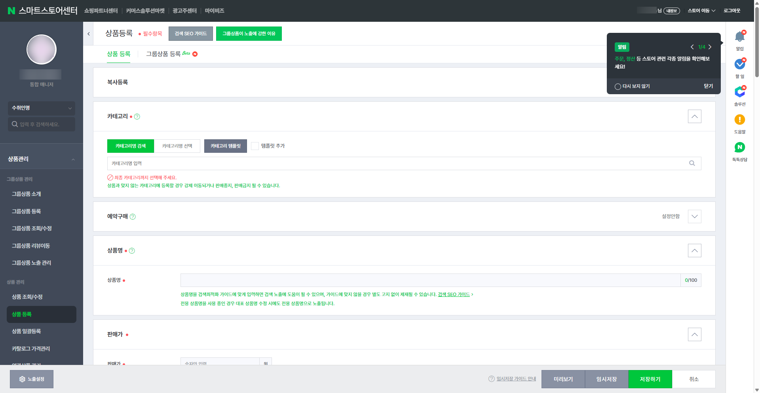Switch to the 그룹상품 등록 tab
Viewport: 760px width, 393px height.
tap(163, 54)
